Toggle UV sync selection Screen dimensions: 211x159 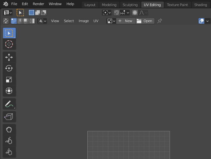pyautogui.click(x=6, y=21)
